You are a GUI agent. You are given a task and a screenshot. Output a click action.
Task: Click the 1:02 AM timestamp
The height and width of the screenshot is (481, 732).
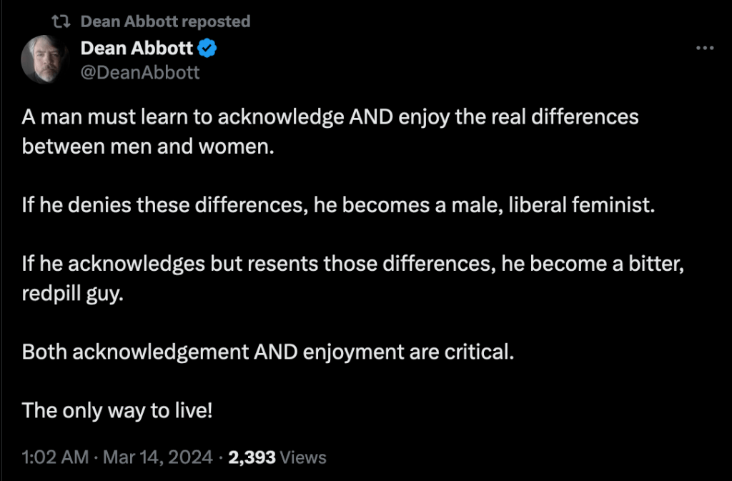click(x=54, y=457)
